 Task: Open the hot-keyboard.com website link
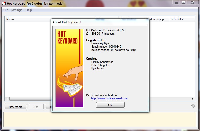[109, 98]
